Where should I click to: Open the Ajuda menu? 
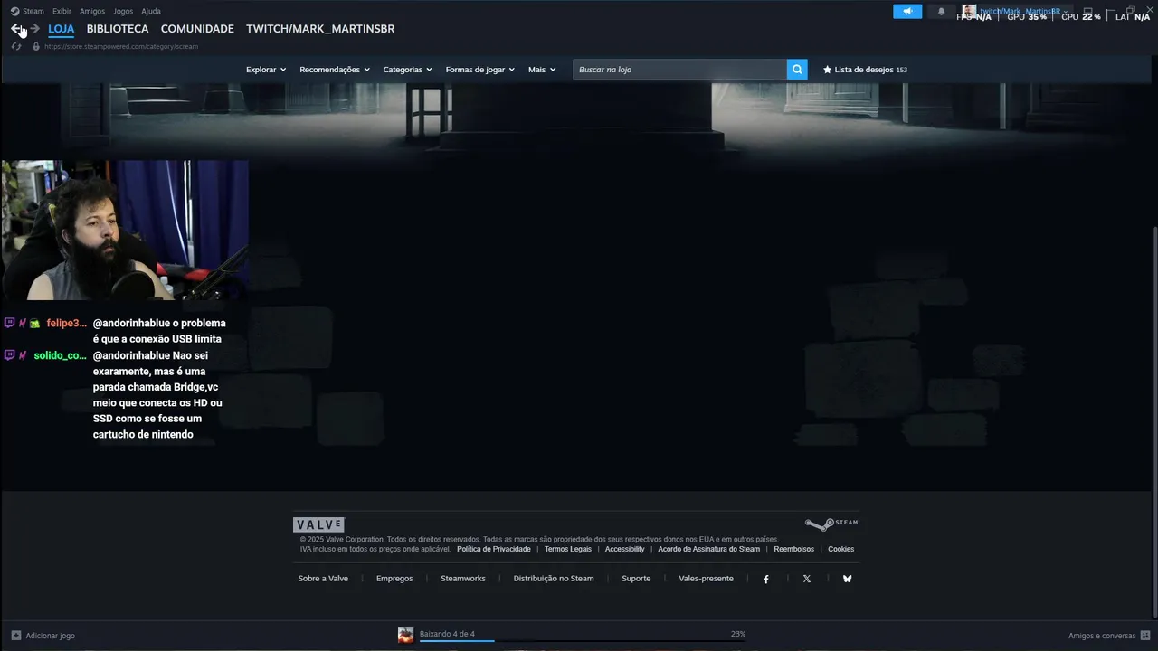click(151, 12)
